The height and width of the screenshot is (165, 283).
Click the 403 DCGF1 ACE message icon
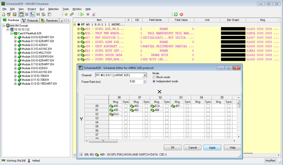tap(82, 29)
